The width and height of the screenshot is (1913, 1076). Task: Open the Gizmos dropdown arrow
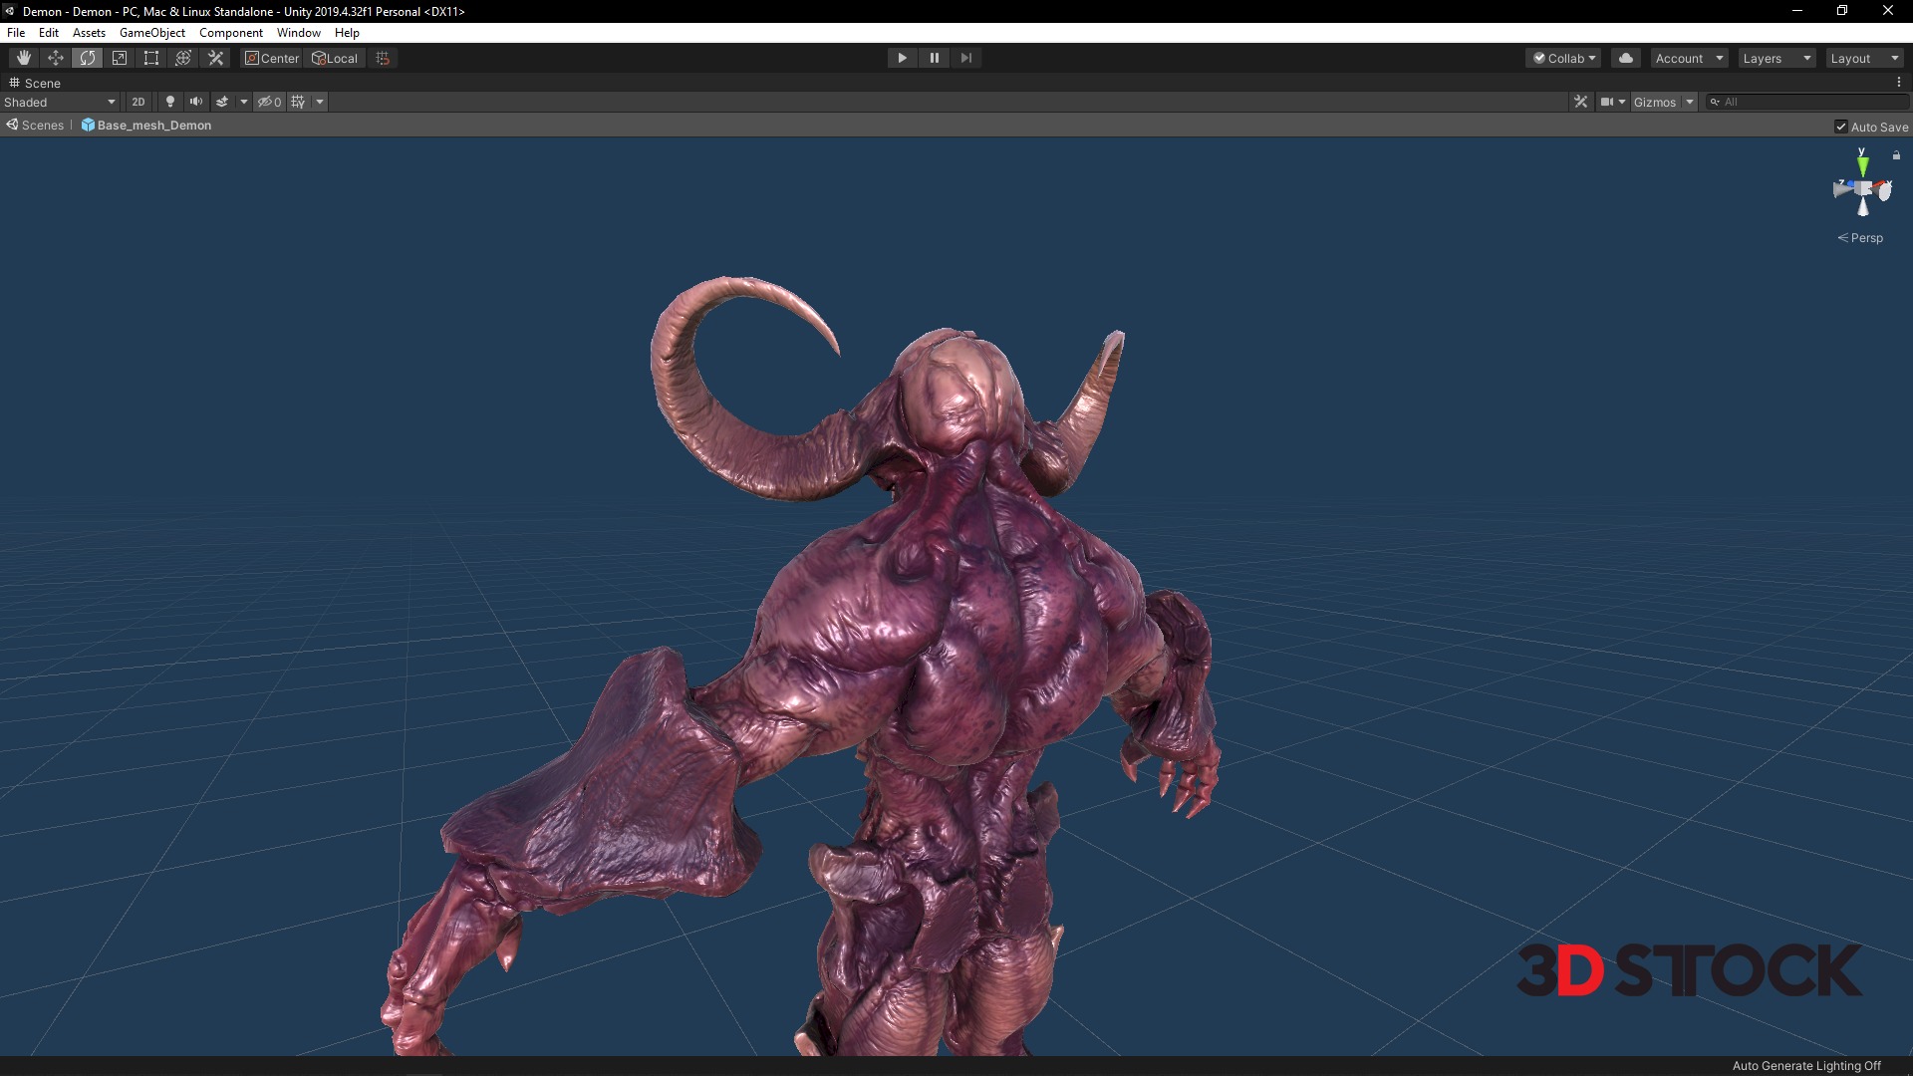tap(1690, 102)
